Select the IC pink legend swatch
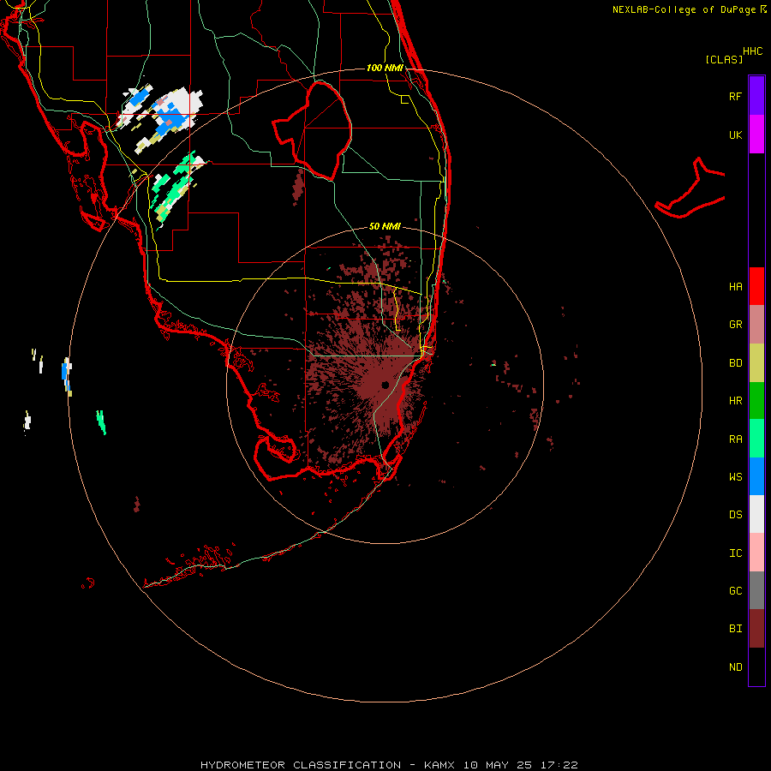Image resolution: width=771 pixels, height=771 pixels. click(756, 553)
